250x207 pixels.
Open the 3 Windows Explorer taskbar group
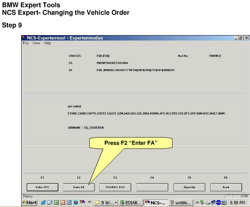106,203
